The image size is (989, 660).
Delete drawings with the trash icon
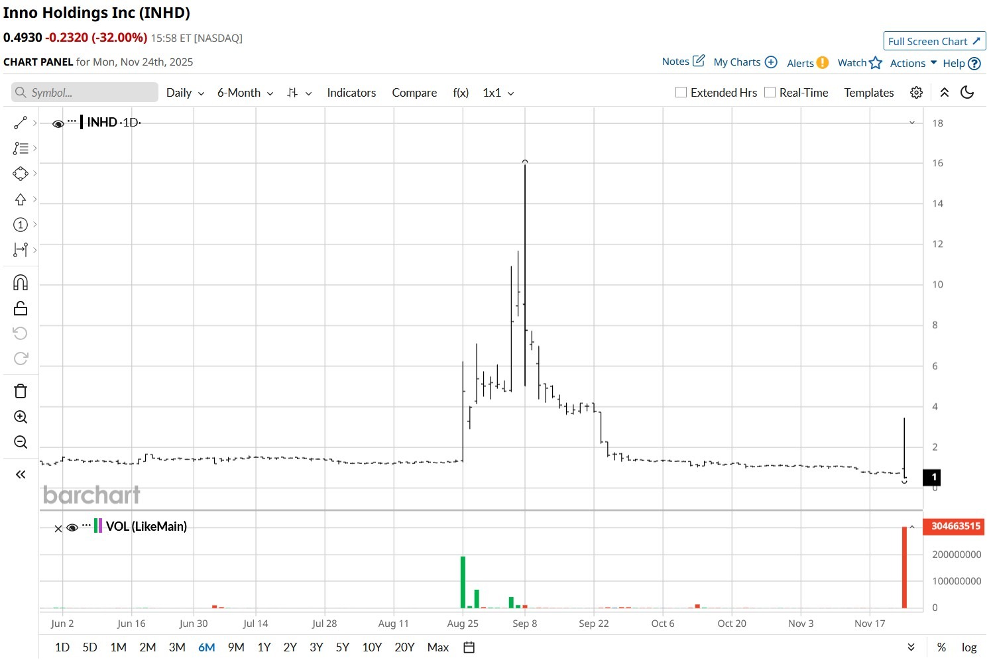click(21, 391)
